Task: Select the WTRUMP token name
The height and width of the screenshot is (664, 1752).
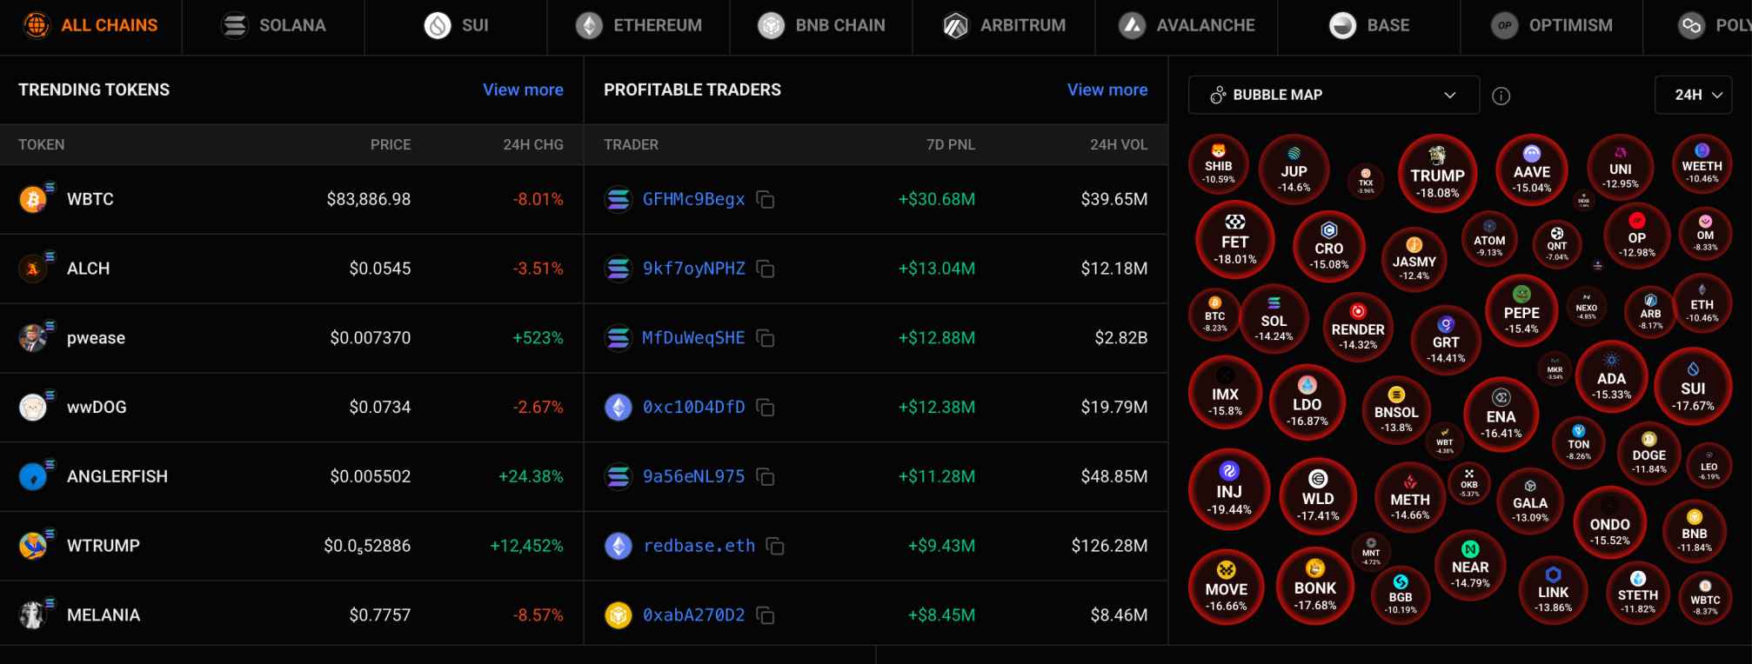Action: click(104, 546)
